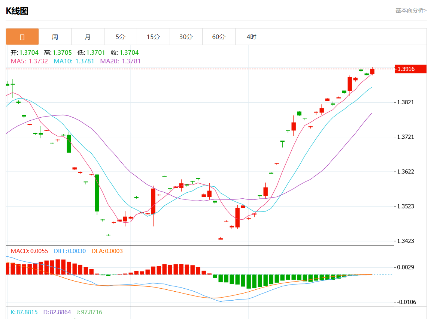Switch chart to 15分 interval

(x=153, y=37)
